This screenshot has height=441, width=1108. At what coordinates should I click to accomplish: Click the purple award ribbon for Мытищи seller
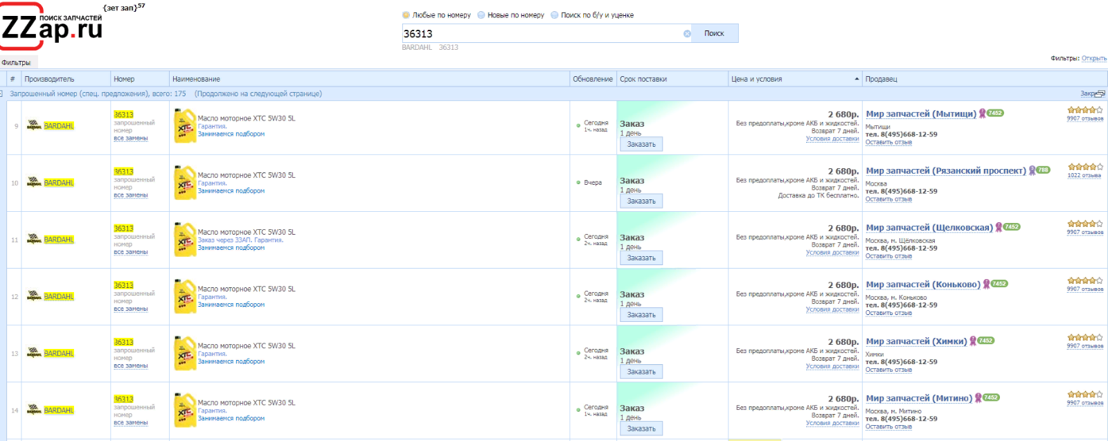pos(982,114)
